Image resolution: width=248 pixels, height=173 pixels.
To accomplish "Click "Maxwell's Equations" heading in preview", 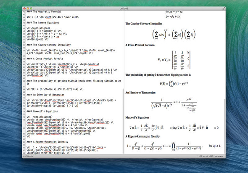I will click(x=137, y=117).
